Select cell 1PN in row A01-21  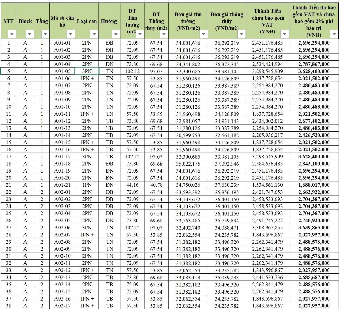[87, 185]
